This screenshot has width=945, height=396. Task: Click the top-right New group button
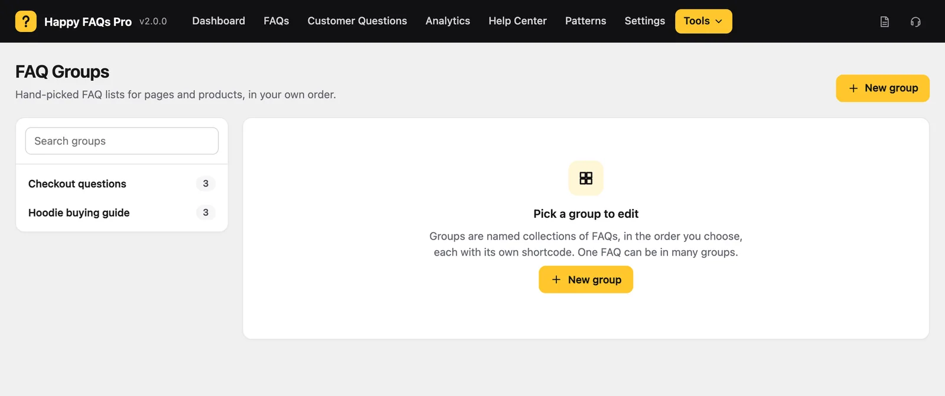[882, 89]
